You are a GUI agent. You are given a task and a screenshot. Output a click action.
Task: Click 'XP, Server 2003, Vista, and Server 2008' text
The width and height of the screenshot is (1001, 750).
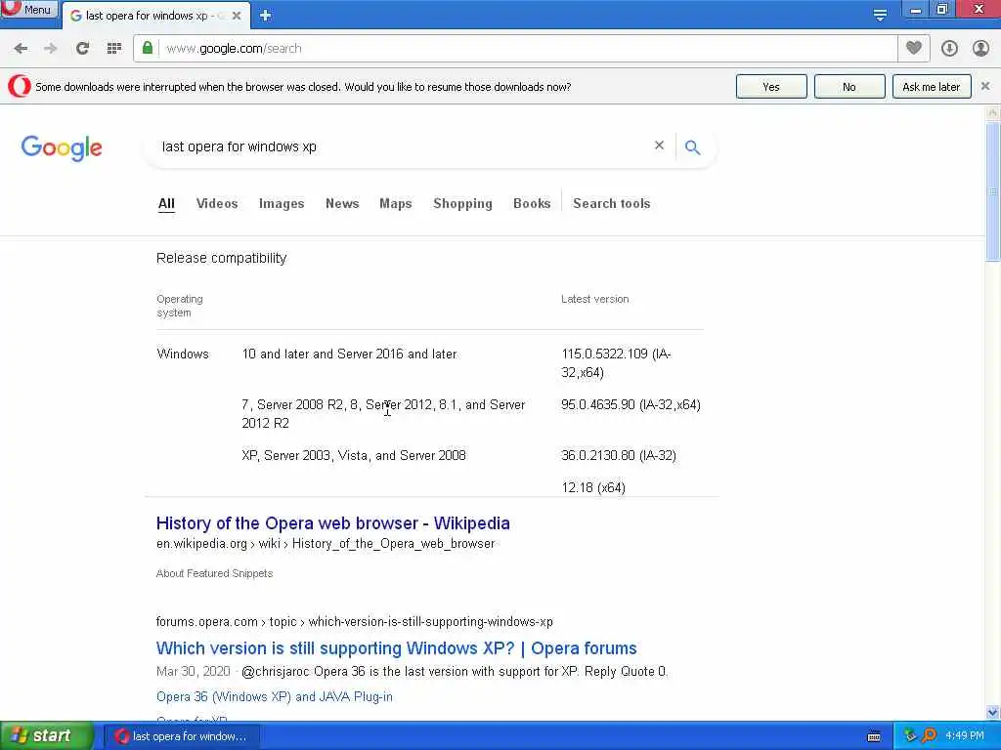click(354, 455)
